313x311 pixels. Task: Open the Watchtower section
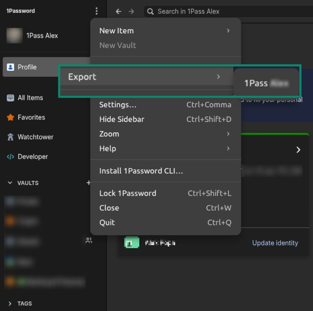35,137
